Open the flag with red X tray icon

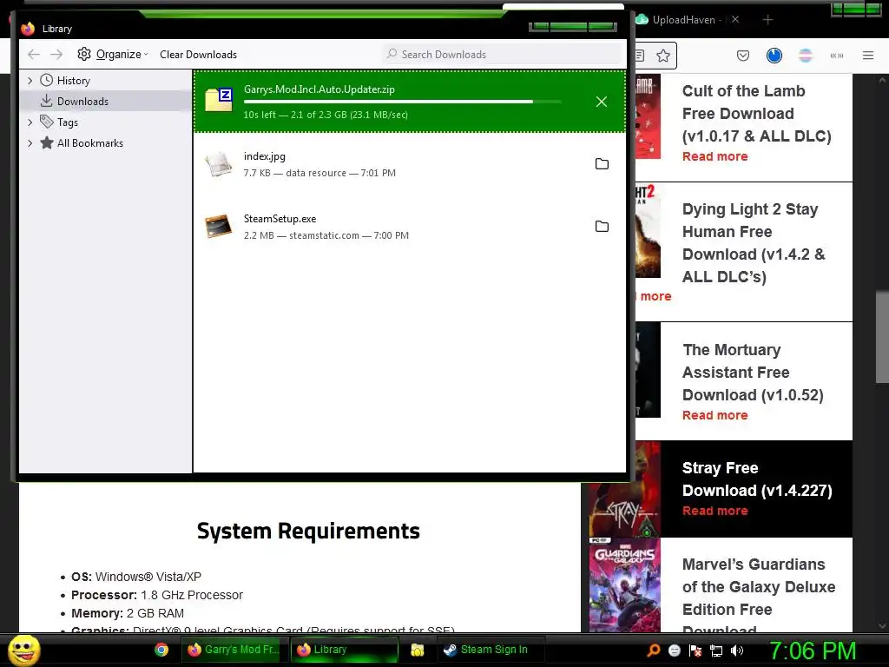tap(695, 650)
